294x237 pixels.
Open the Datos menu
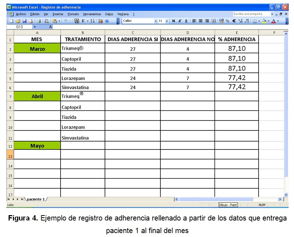pyautogui.click(x=109, y=14)
